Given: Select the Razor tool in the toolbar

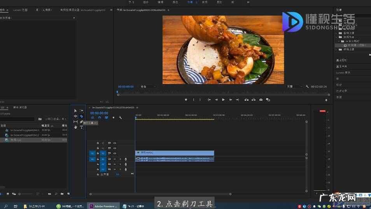Looking at the screenshot, I should click(x=82, y=116).
